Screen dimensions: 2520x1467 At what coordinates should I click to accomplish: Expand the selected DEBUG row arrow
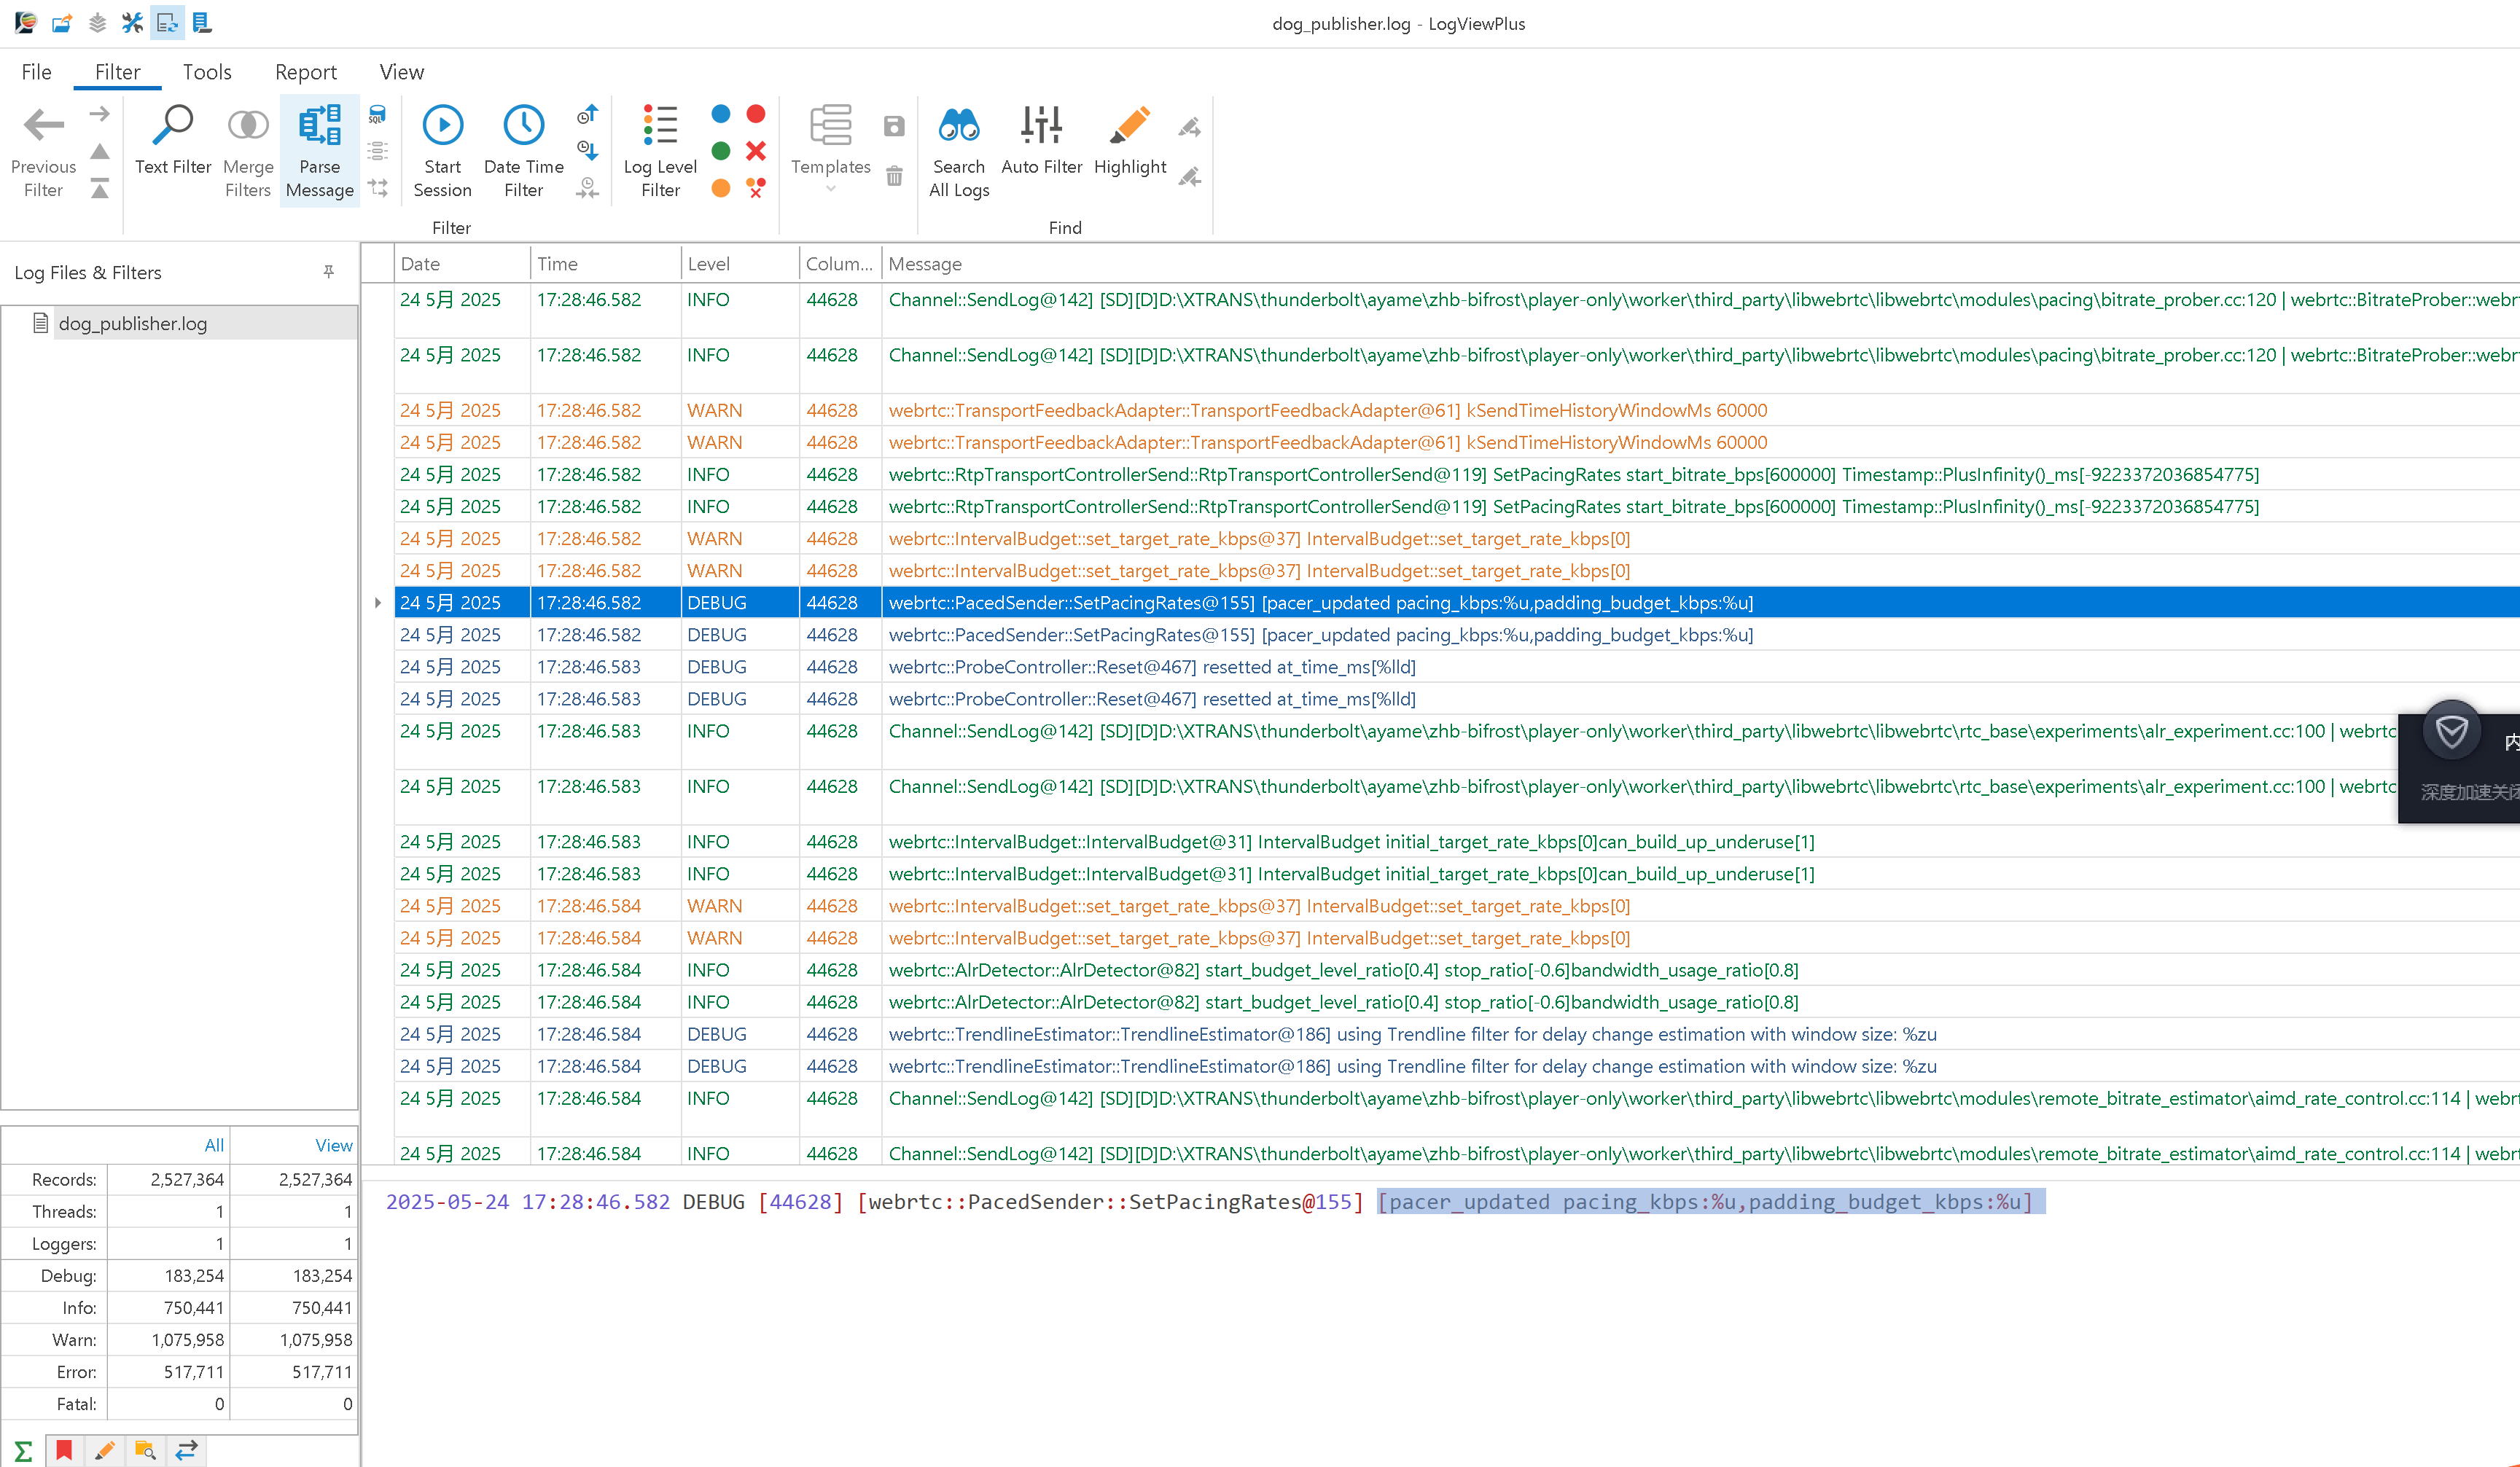(377, 603)
